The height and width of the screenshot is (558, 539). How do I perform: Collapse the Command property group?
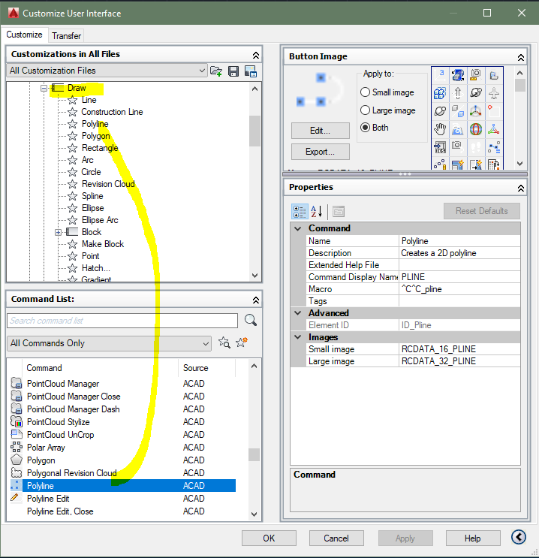pyautogui.click(x=298, y=228)
